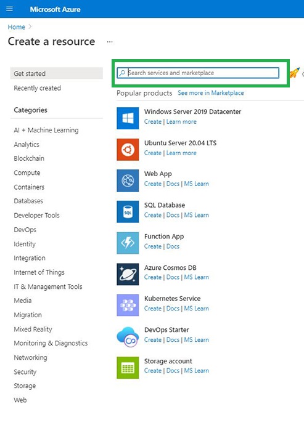The height and width of the screenshot is (425, 304).
Task: Focus the Search services and marketplace box
Action: [198, 73]
